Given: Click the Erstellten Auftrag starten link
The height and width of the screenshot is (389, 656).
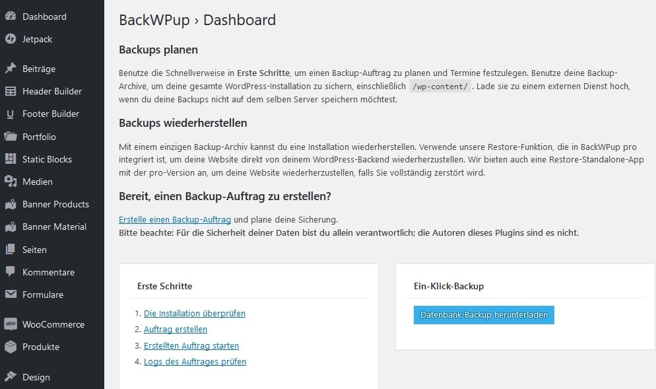Looking at the screenshot, I should point(191,345).
